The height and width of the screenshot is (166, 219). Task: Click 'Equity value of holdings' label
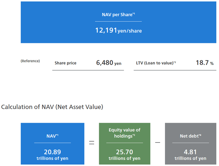[125, 133]
